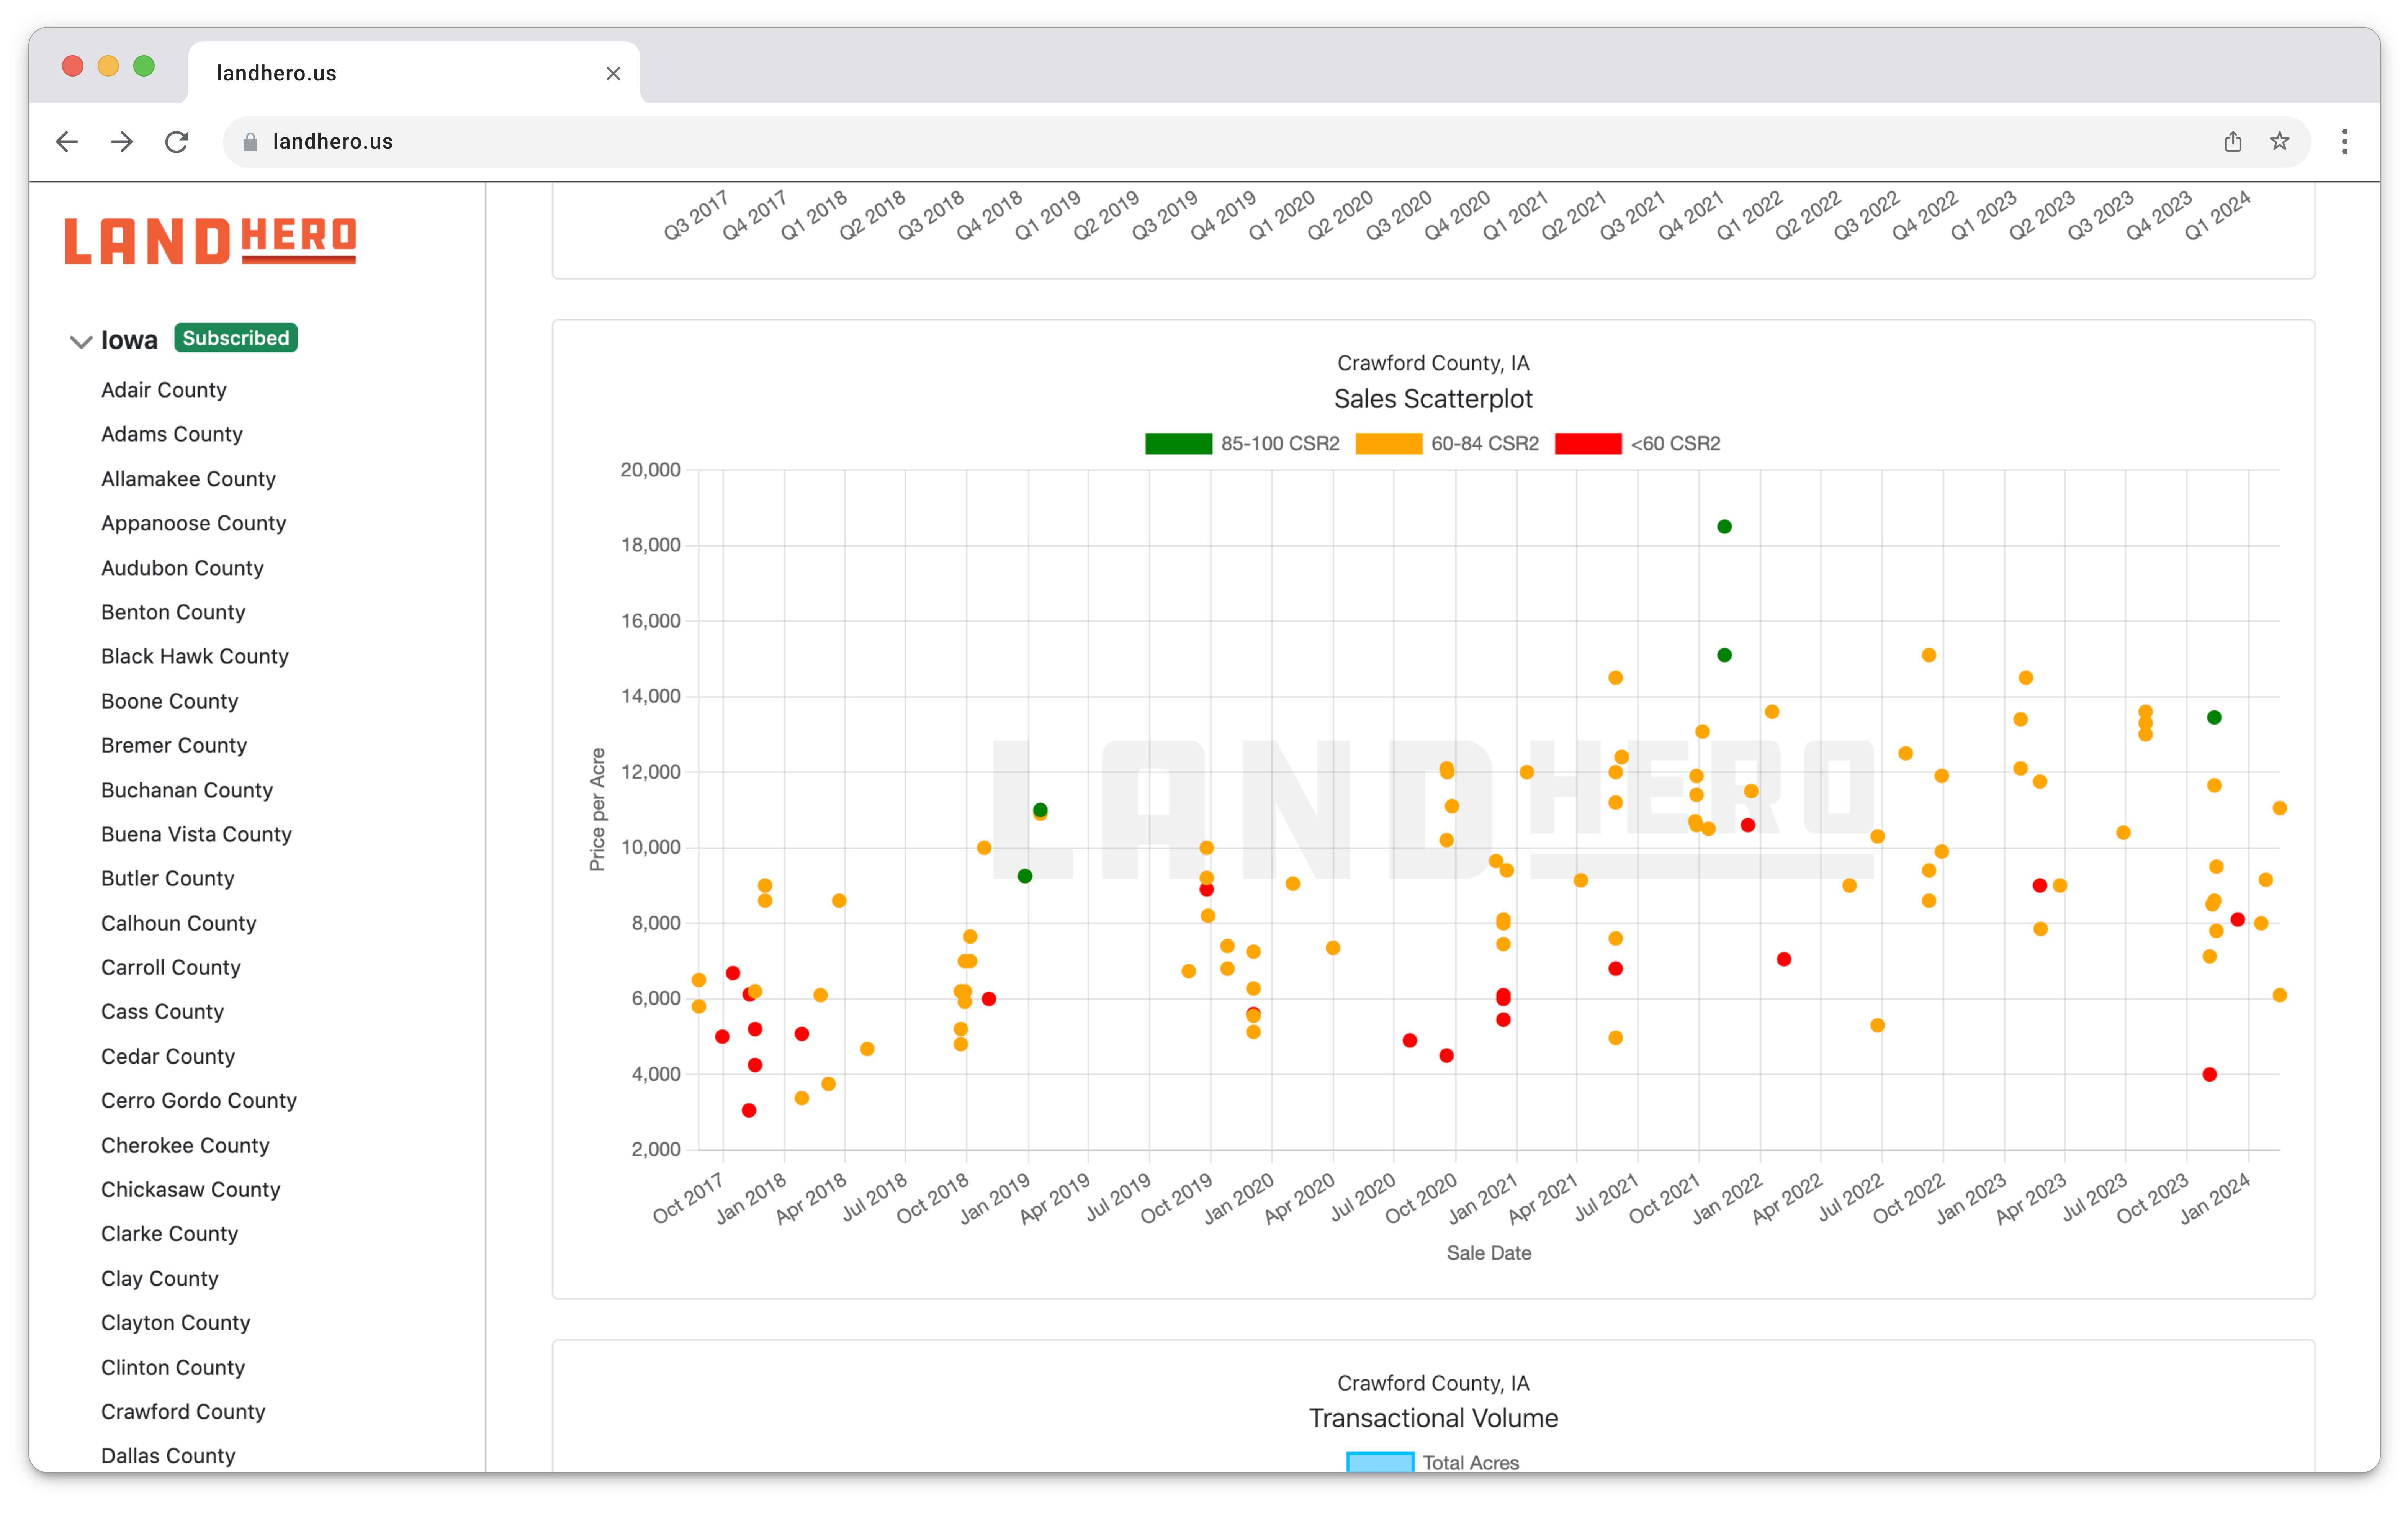2408x1525 pixels.
Task: Go to Butler County
Action: pos(168,878)
